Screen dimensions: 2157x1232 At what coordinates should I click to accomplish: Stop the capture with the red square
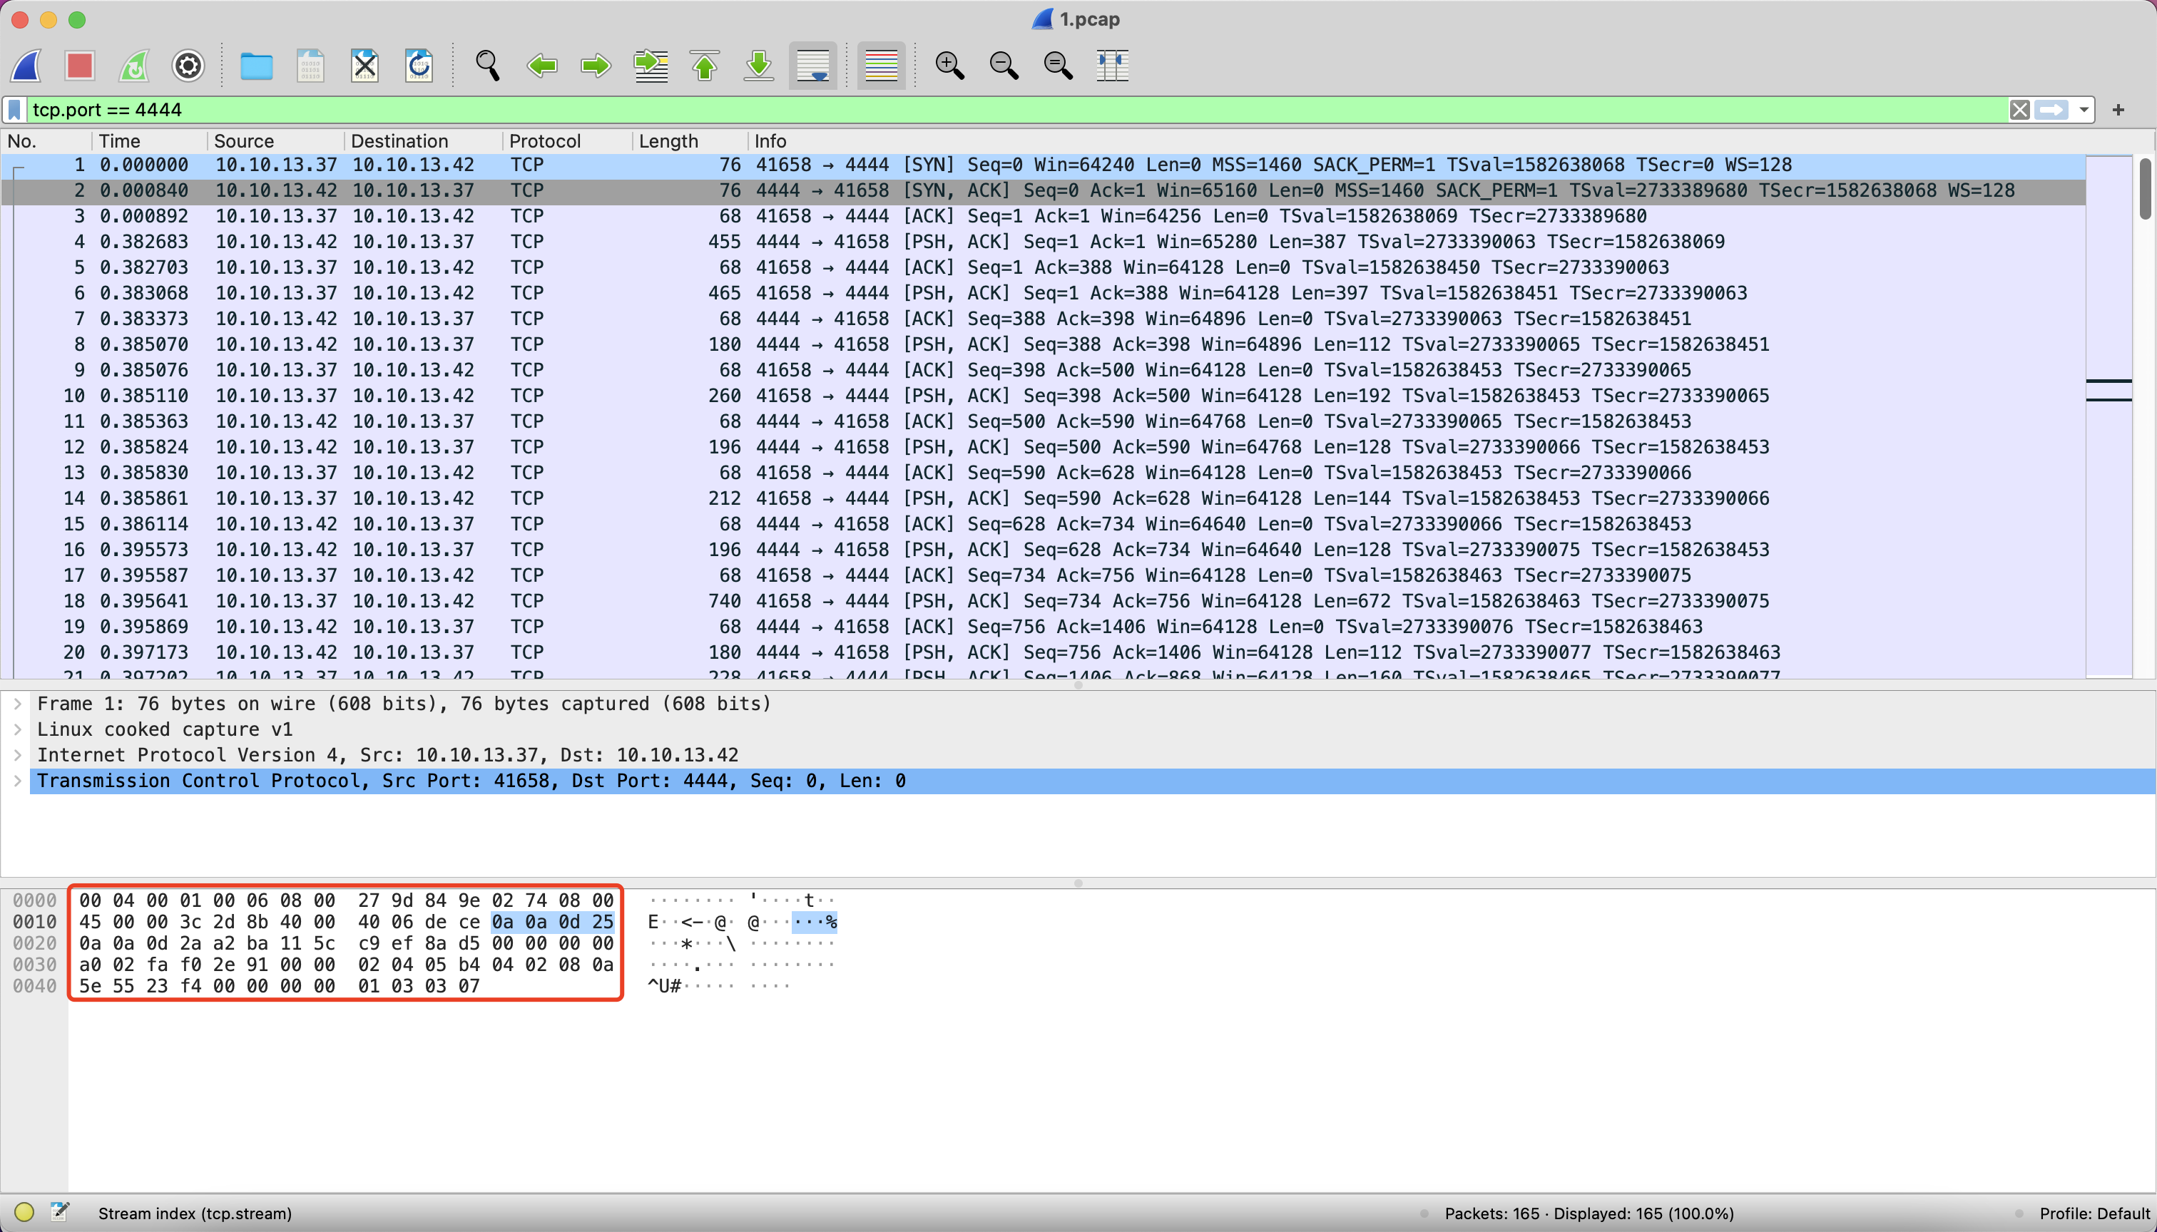pyautogui.click(x=80, y=65)
